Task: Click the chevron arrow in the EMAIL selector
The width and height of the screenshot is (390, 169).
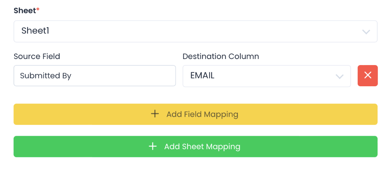Action: (339, 76)
